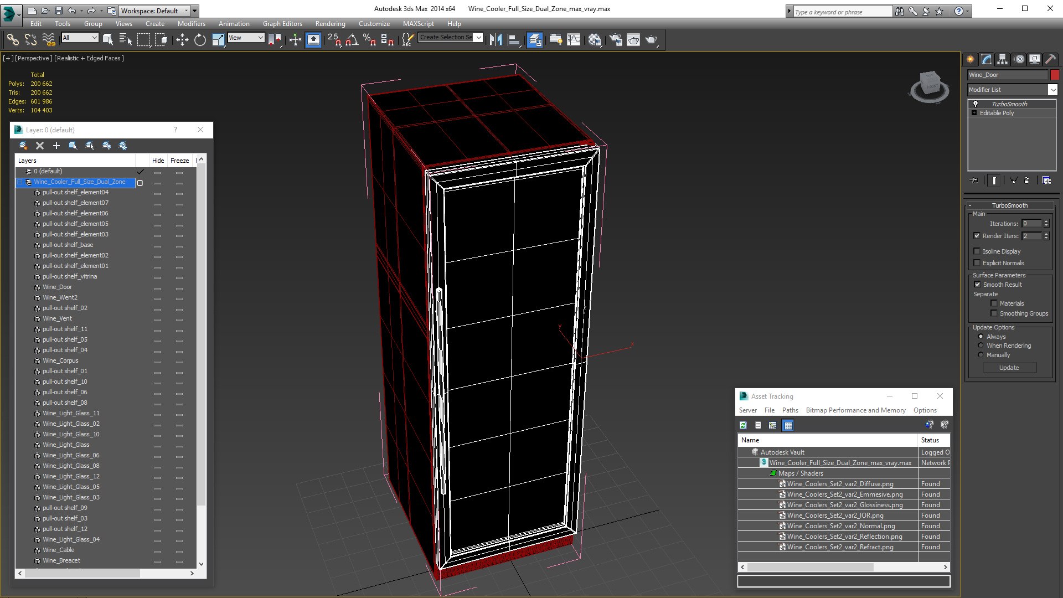Toggle the Angle Snap tool

coord(352,39)
